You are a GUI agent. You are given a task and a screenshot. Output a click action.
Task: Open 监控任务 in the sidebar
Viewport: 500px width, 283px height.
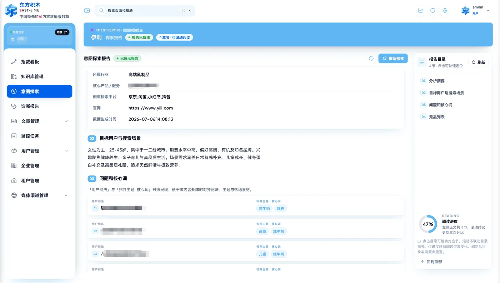[x=40, y=136]
